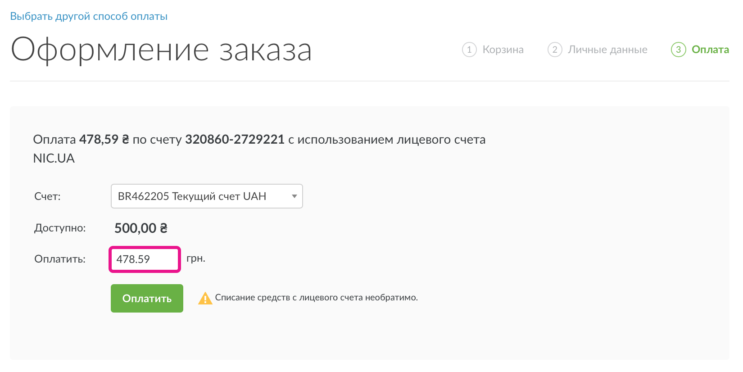Click the Выбрать другой способ оплаты link
Screen dimensions: 743x372
pyautogui.click(x=89, y=16)
